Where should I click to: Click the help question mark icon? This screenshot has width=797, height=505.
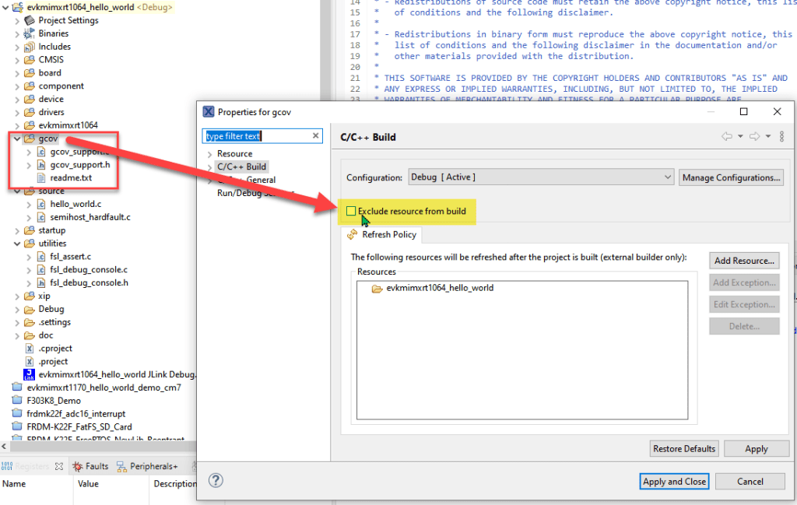tap(216, 481)
